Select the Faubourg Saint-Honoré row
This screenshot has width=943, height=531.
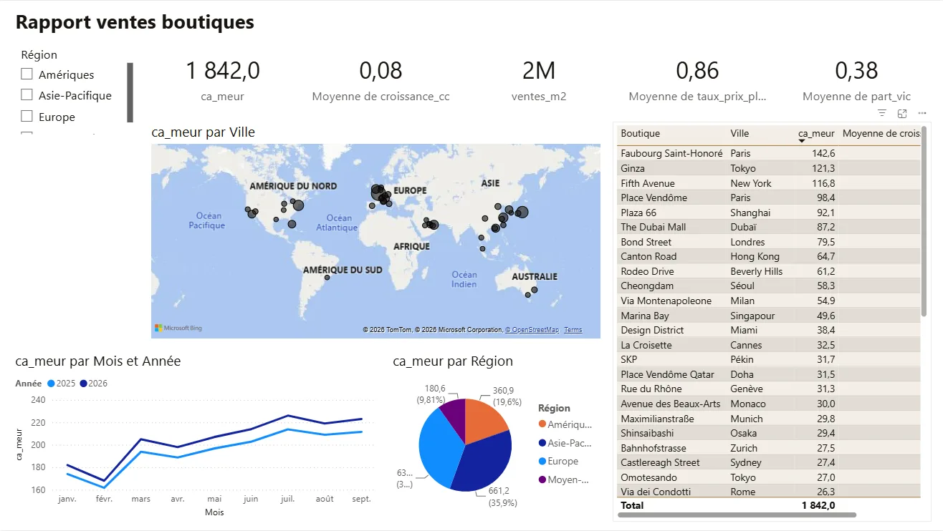[768, 153]
